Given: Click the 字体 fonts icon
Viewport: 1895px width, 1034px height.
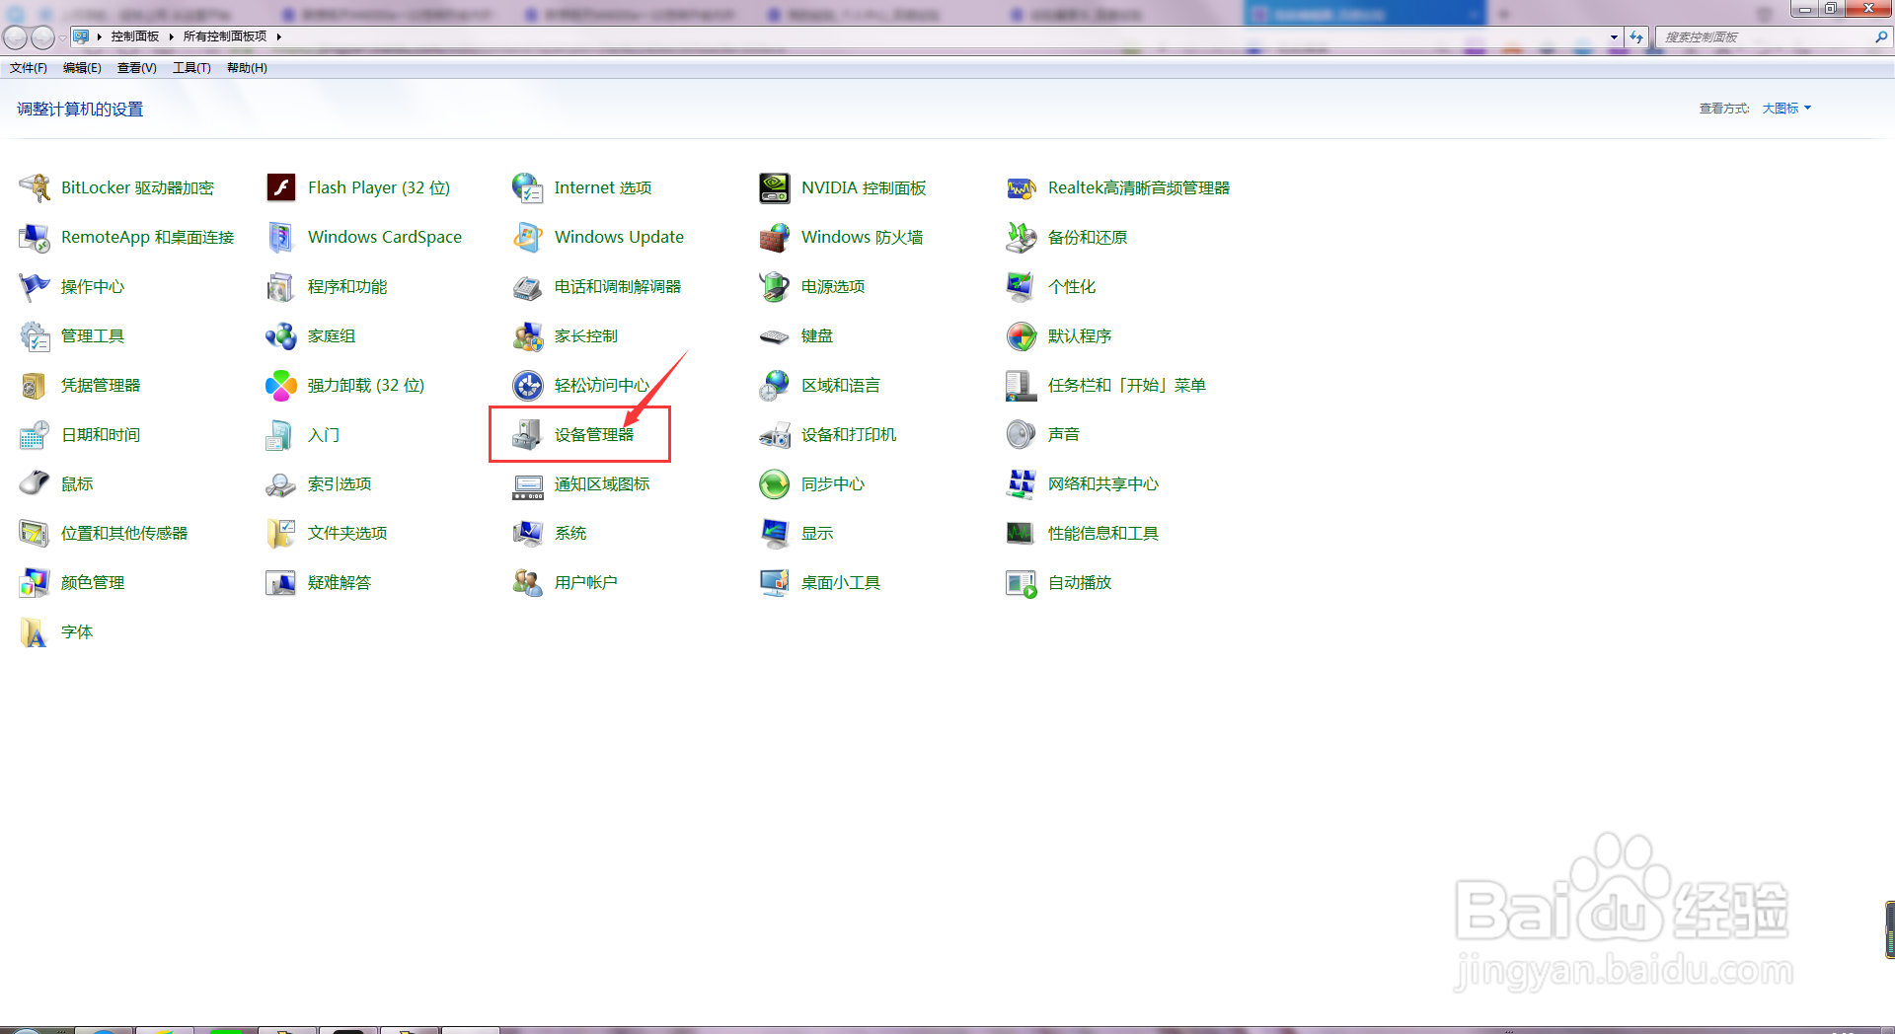Looking at the screenshot, I should (x=35, y=631).
